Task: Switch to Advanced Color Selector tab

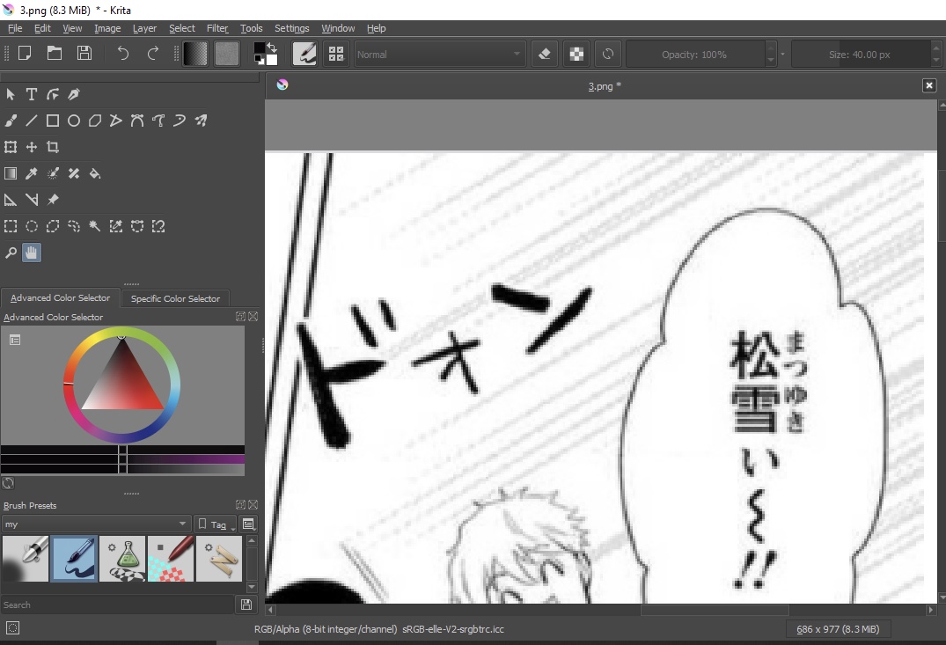Action: [x=61, y=298]
